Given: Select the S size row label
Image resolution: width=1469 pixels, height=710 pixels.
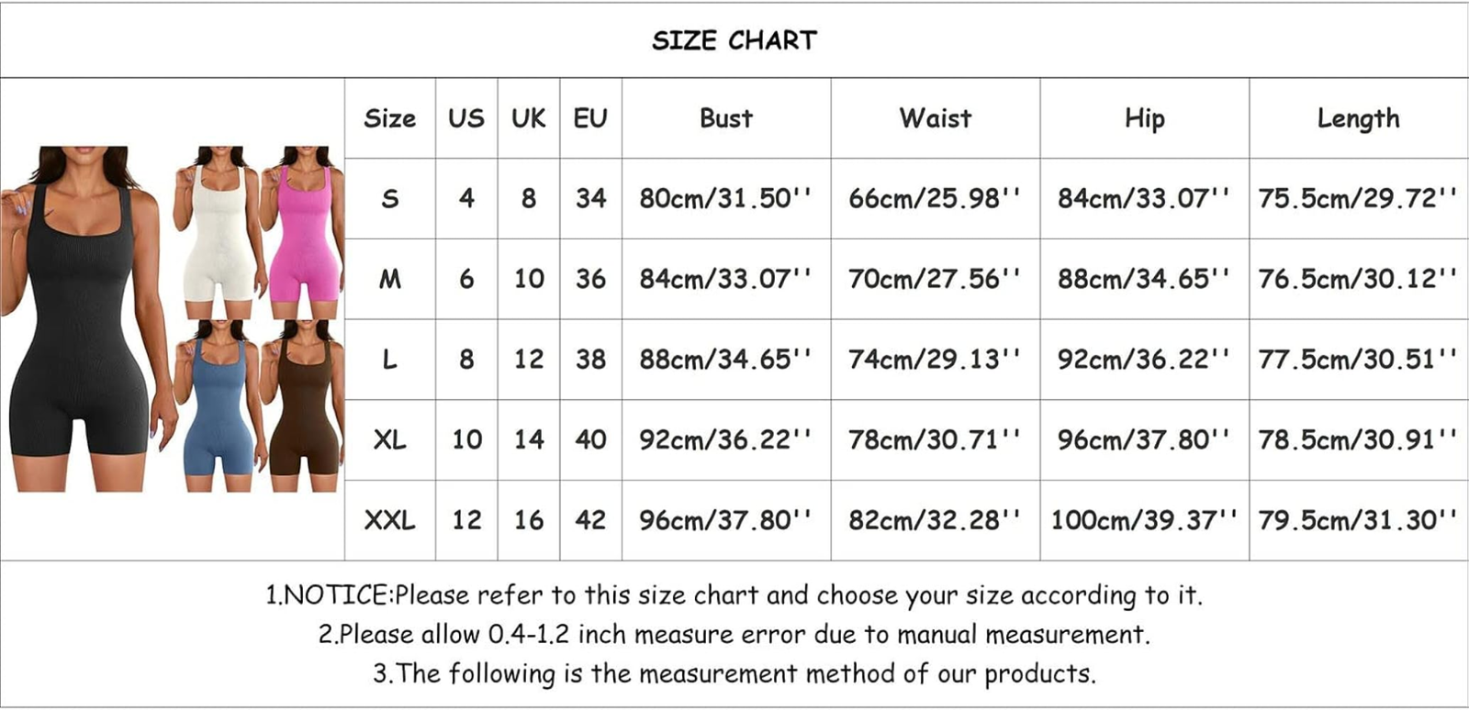Looking at the screenshot, I should point(389,198).
